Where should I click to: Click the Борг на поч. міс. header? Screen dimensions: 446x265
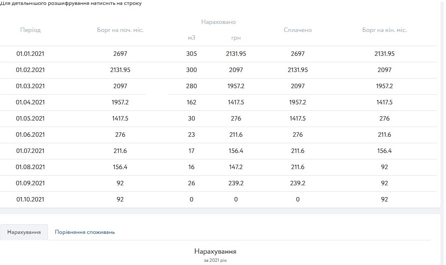coord(120,30)
